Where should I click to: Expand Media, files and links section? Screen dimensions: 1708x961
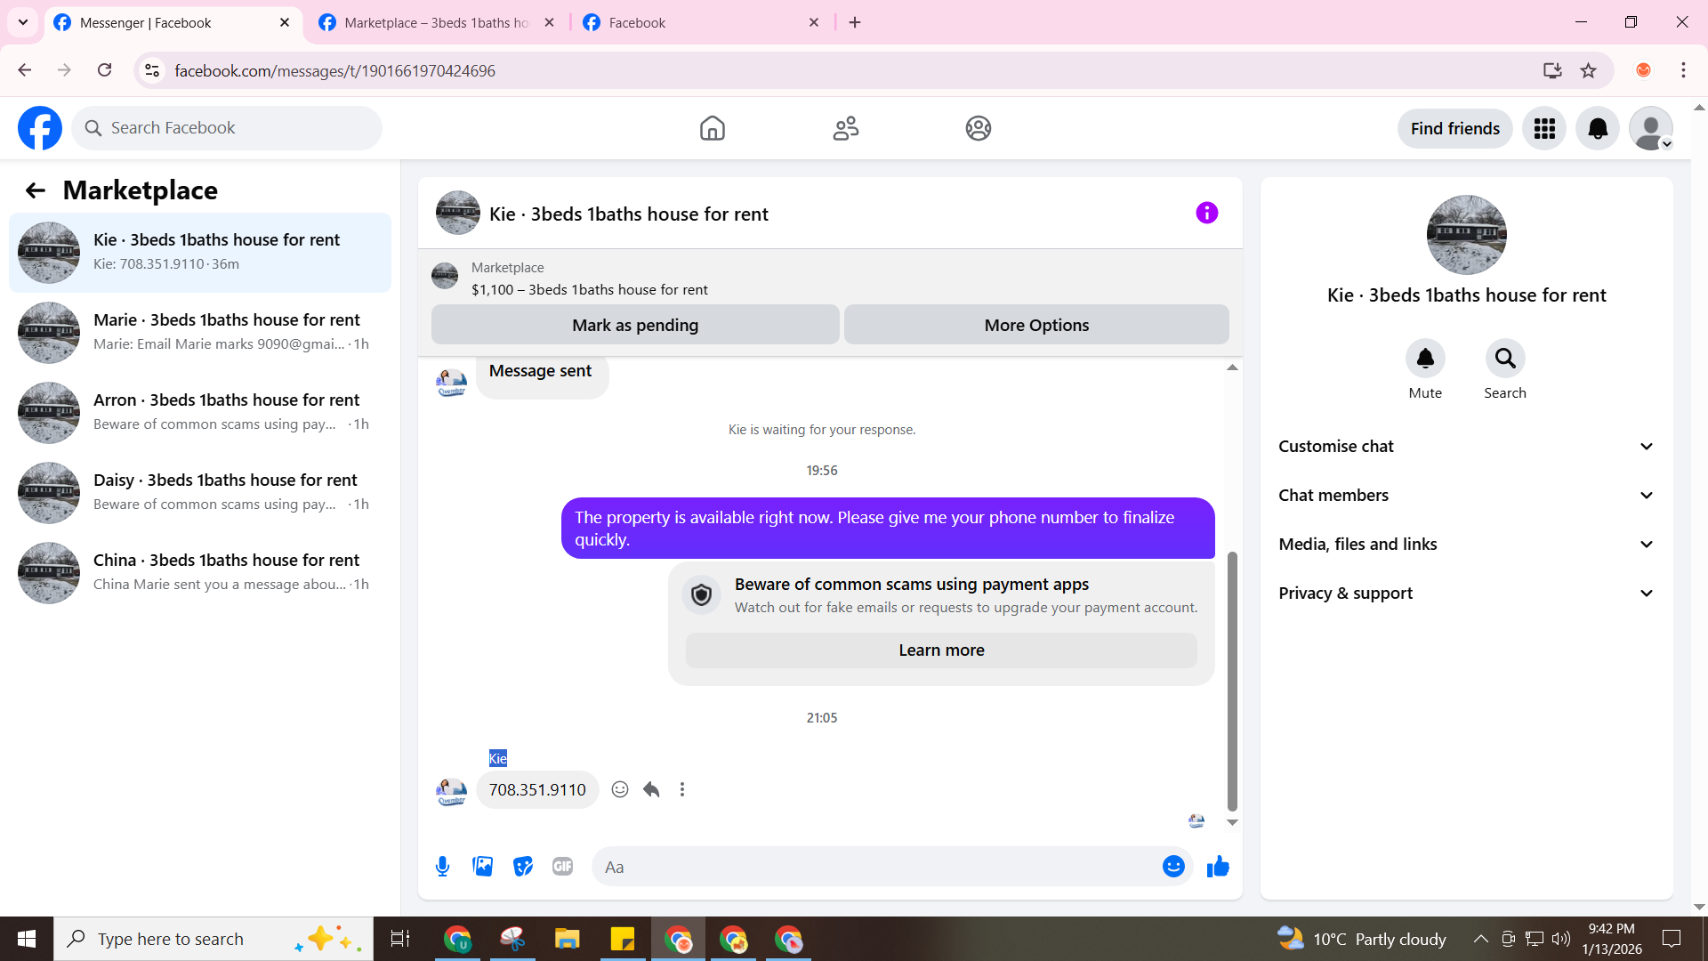[x=1466, y=545]
